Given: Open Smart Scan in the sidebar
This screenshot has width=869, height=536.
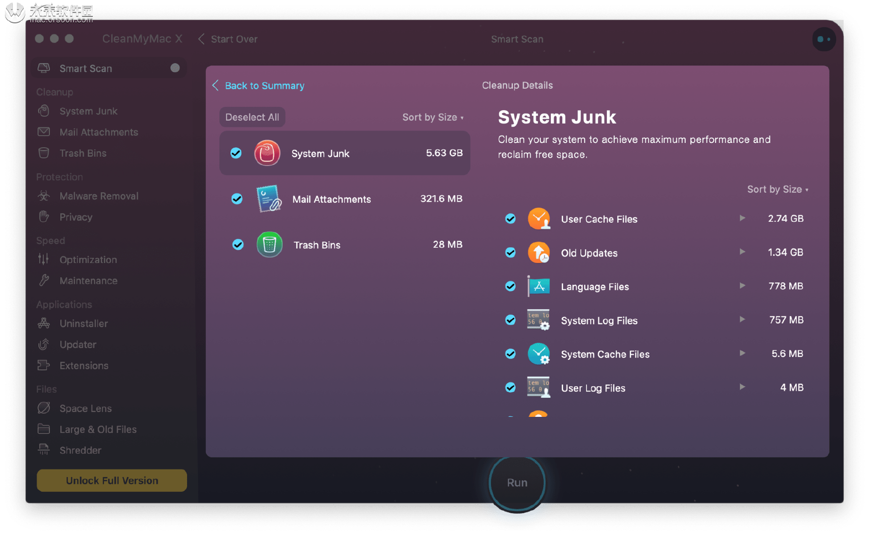Looking at the screenshot, I should (x=109, y=68).
